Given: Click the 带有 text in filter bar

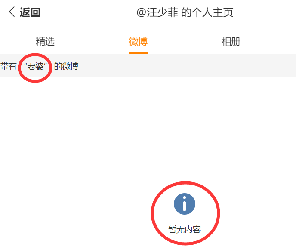Looking at the screenshot, I should 8,66.
